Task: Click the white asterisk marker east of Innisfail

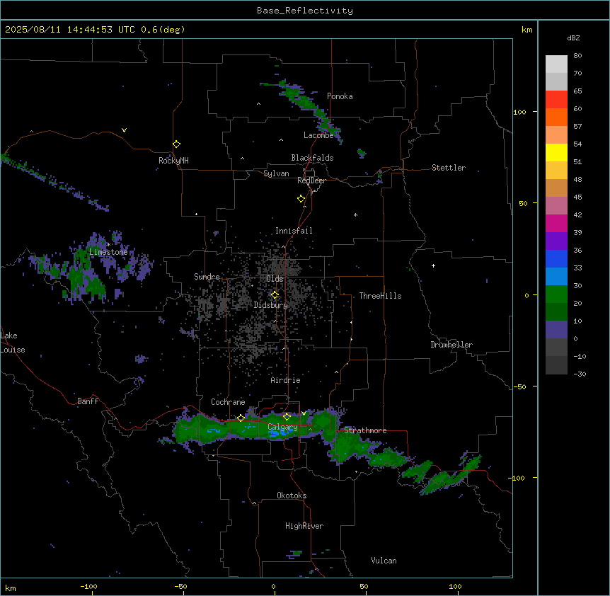Action: 355,214
